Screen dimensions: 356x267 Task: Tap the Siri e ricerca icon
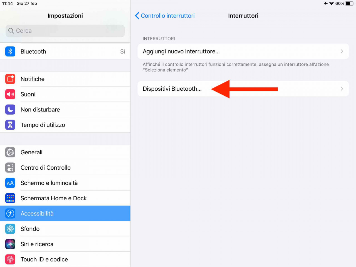coord(10,244)
